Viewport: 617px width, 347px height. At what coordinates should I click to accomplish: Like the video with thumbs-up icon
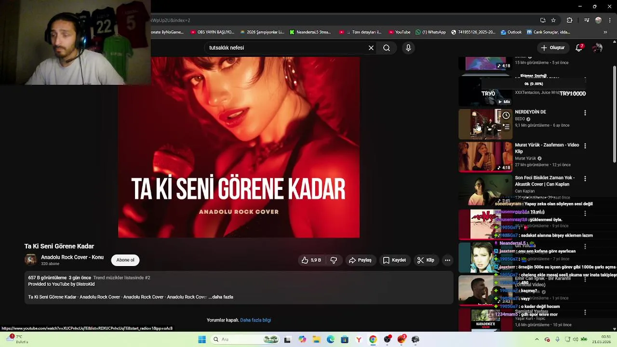[x=311, y=260]
